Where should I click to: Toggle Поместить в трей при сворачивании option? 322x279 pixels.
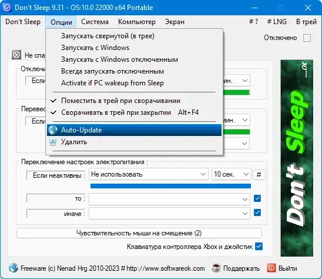135,101
